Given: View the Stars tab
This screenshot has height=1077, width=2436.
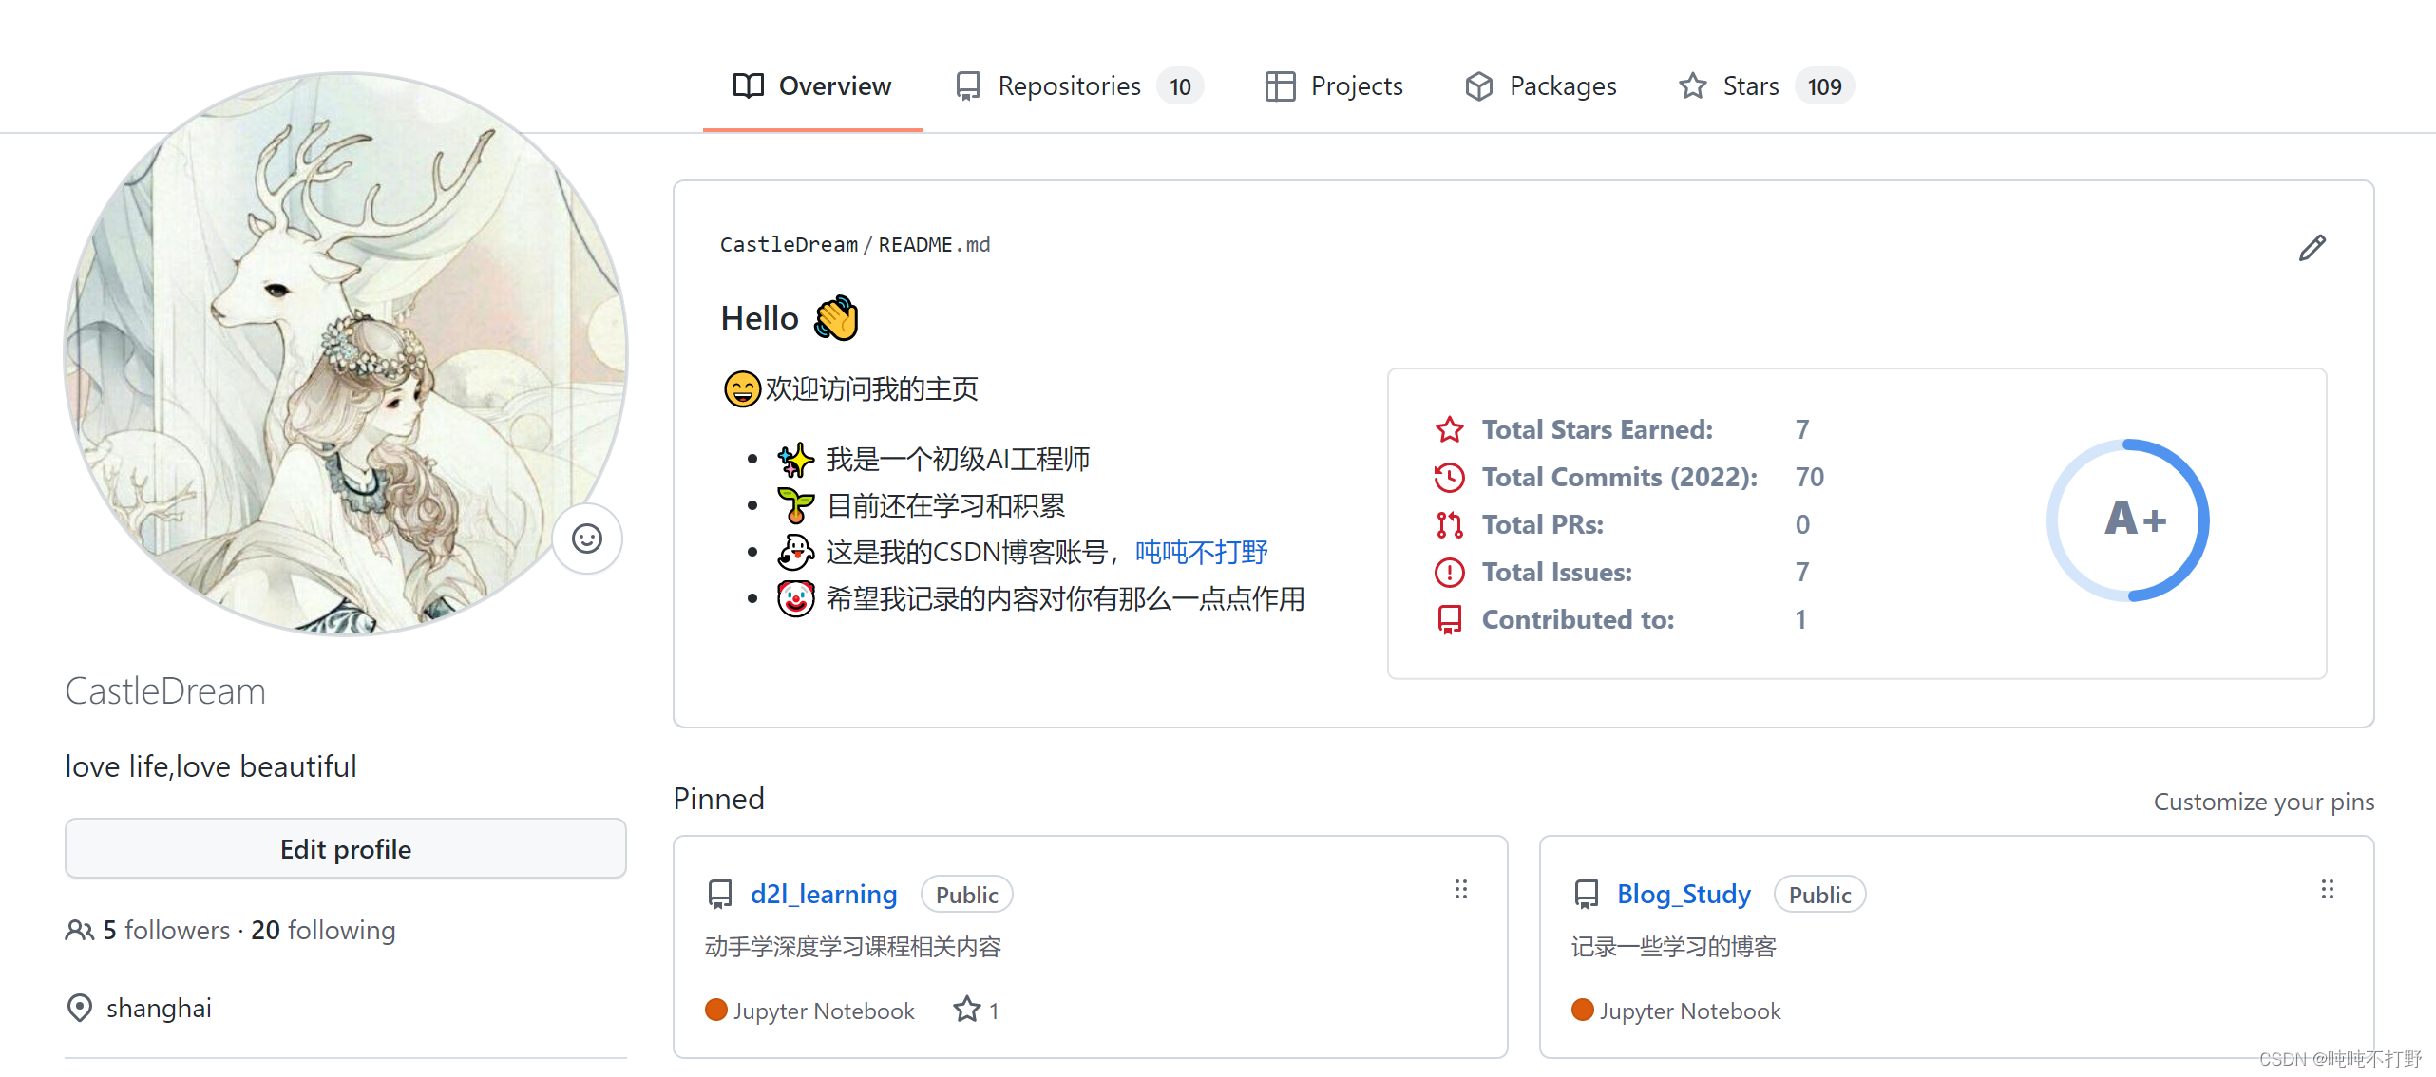Looking at the screenshot, I should (1750, 86).
